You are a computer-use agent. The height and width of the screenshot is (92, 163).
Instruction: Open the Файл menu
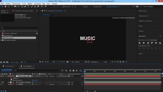click(x=2, y=4)
